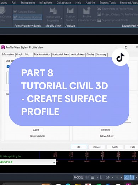Click Draw Parts in Profile View
This screenshot has width=138, height=185.
[115, 9]
